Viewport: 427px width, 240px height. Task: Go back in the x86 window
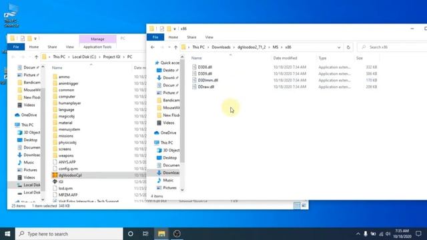(x=153, y=47)
